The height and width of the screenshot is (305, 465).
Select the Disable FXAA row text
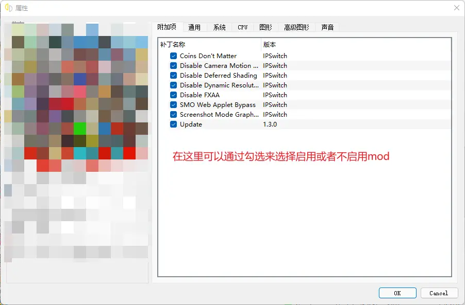(200, 95)
